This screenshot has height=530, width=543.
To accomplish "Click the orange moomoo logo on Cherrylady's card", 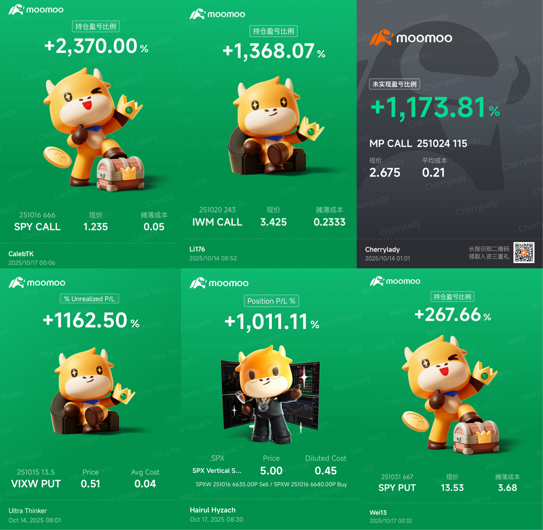I will pos(411,38).
